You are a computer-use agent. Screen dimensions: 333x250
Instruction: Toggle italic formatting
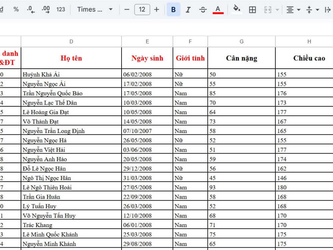[x=188, y=10]
